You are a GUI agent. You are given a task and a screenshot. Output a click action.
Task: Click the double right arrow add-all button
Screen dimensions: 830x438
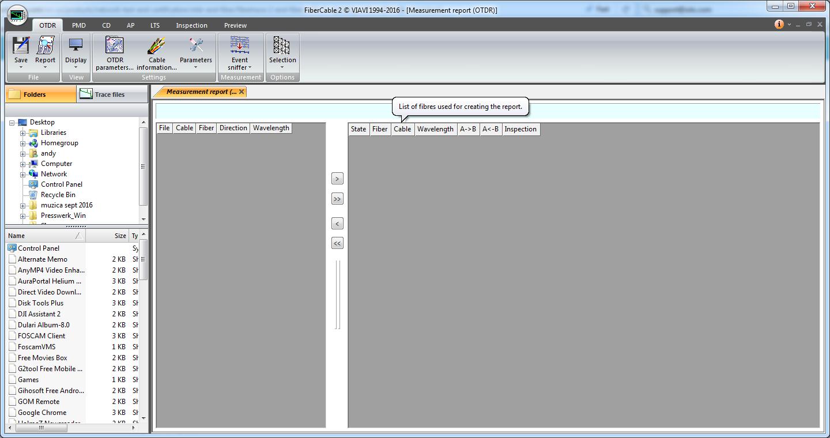click(x=337, y=199)
